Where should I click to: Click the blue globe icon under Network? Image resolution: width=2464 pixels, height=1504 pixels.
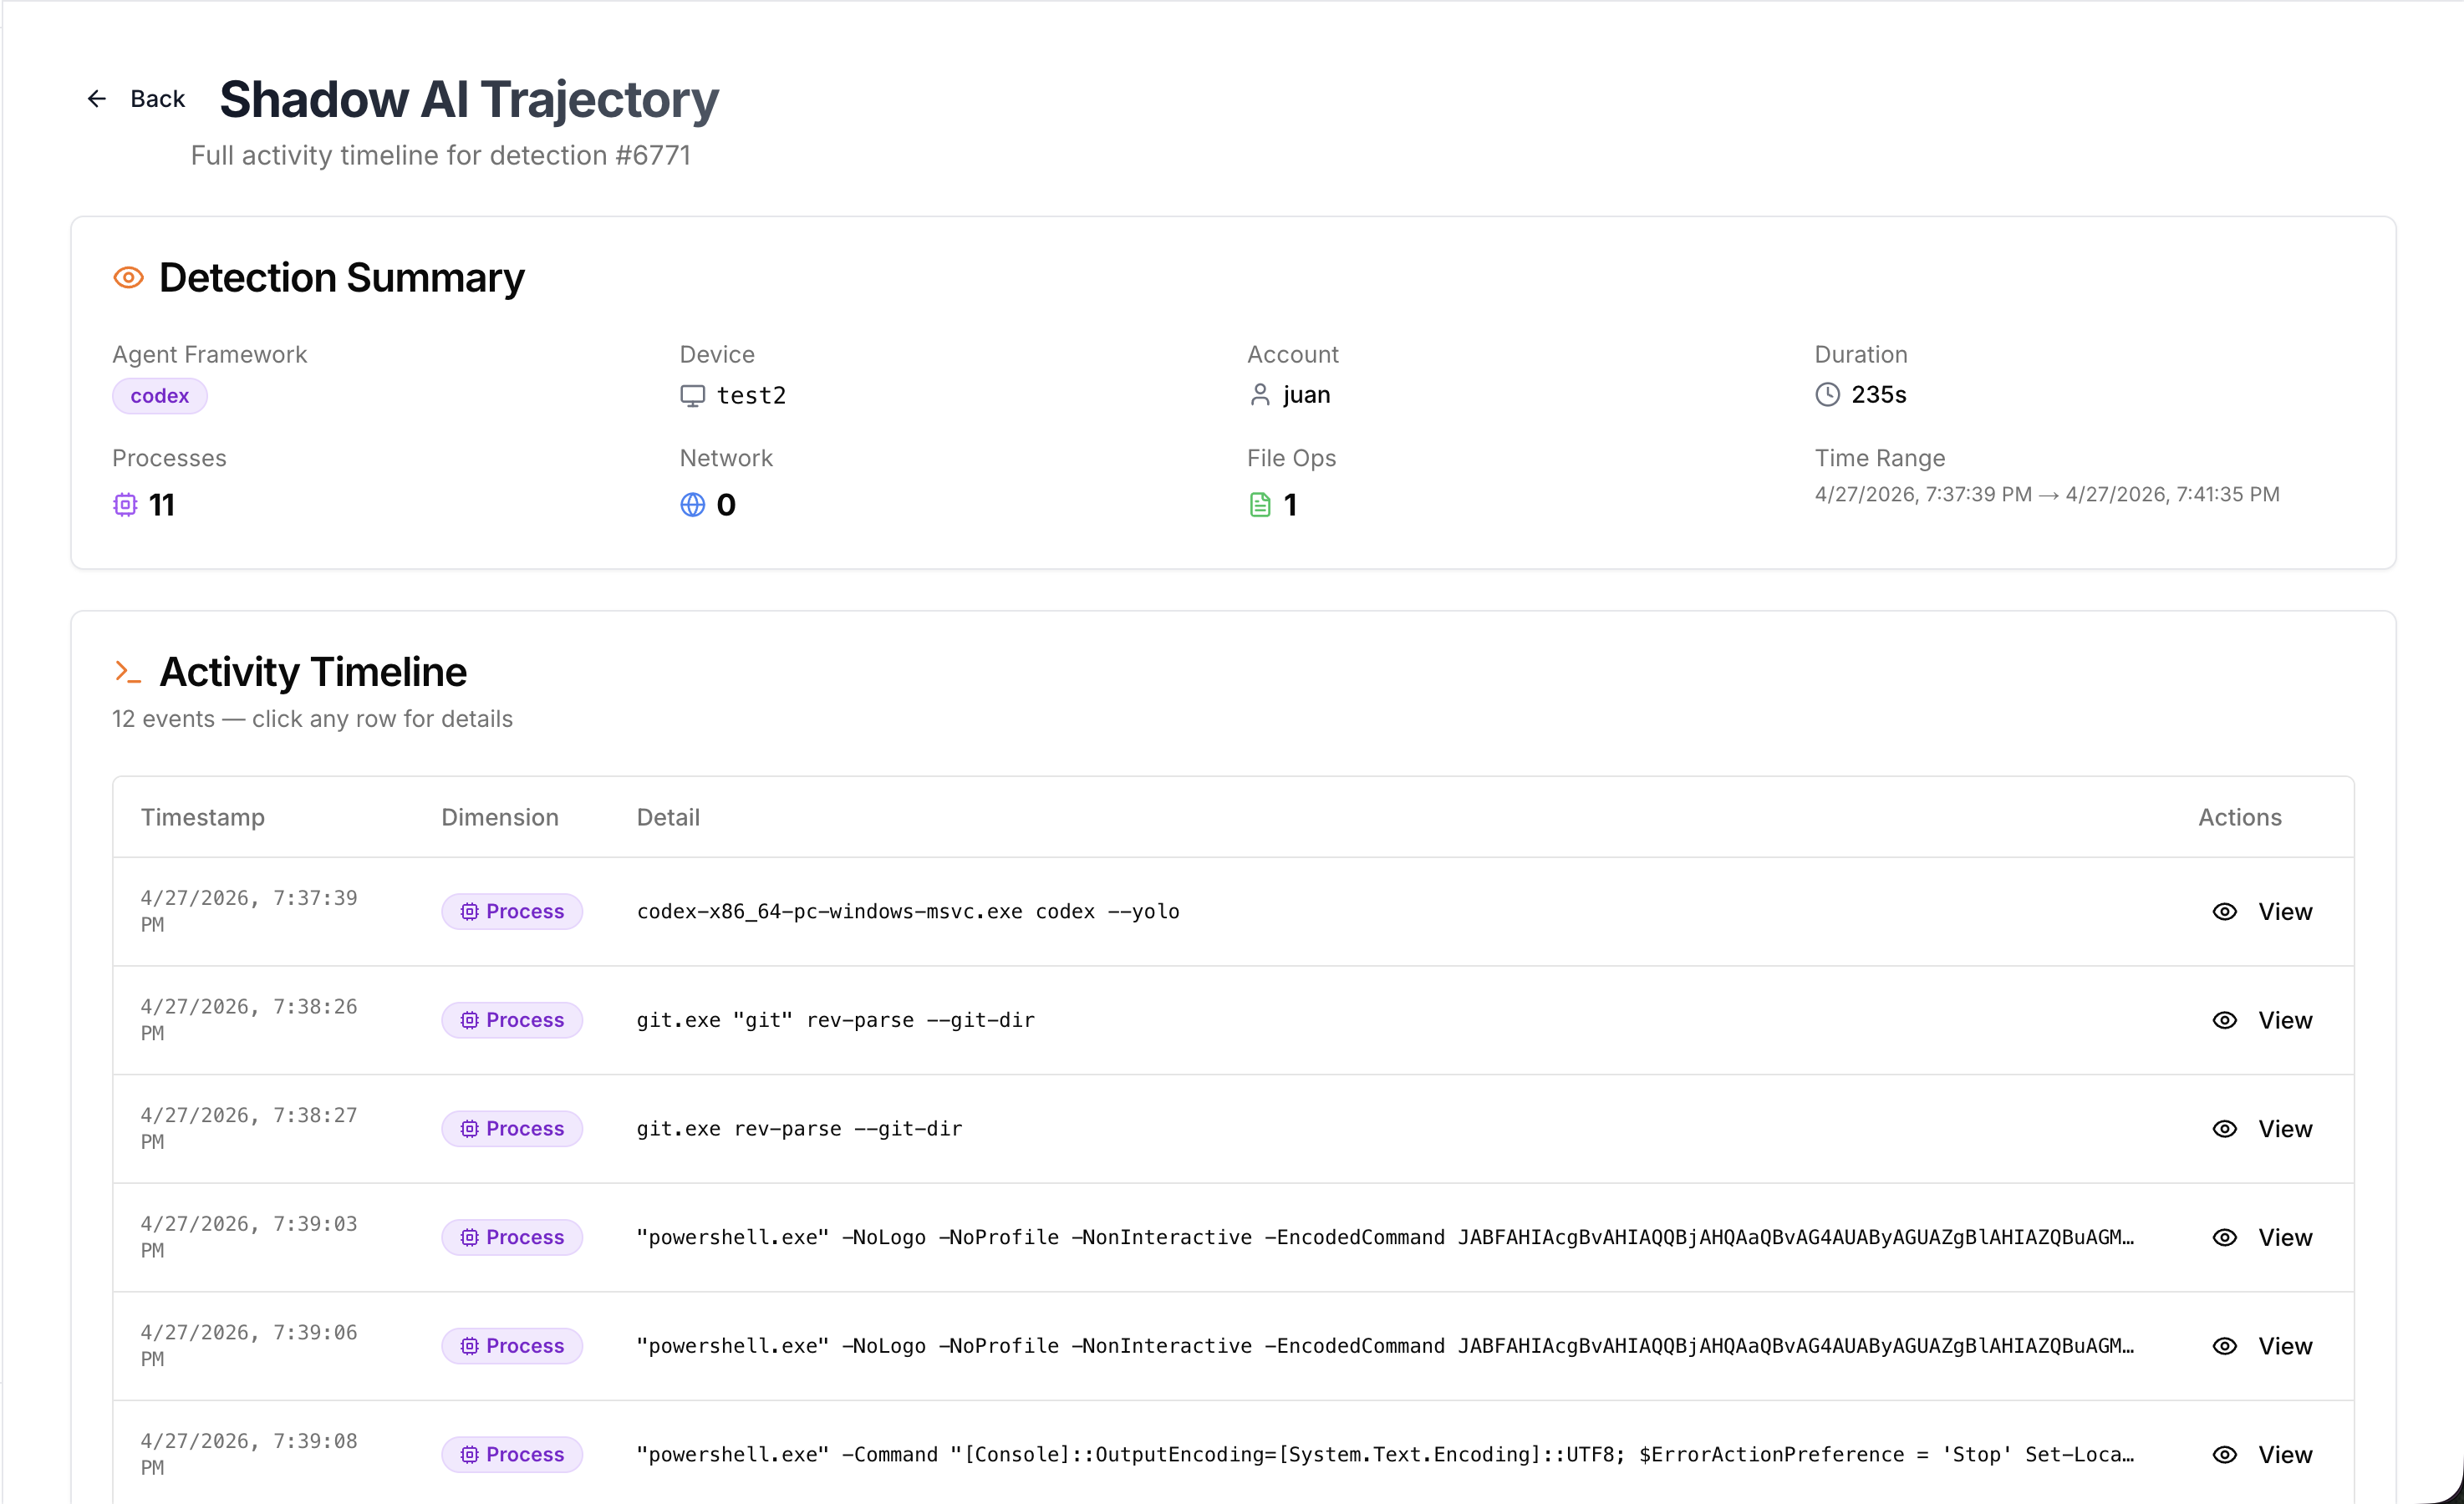click(x=693, y=505)
